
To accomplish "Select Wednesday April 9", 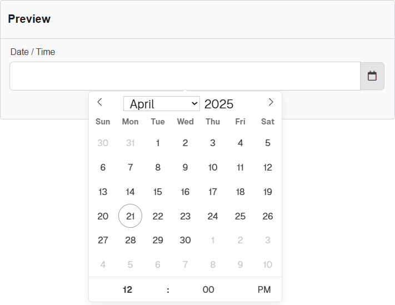I will coord(185,167).
